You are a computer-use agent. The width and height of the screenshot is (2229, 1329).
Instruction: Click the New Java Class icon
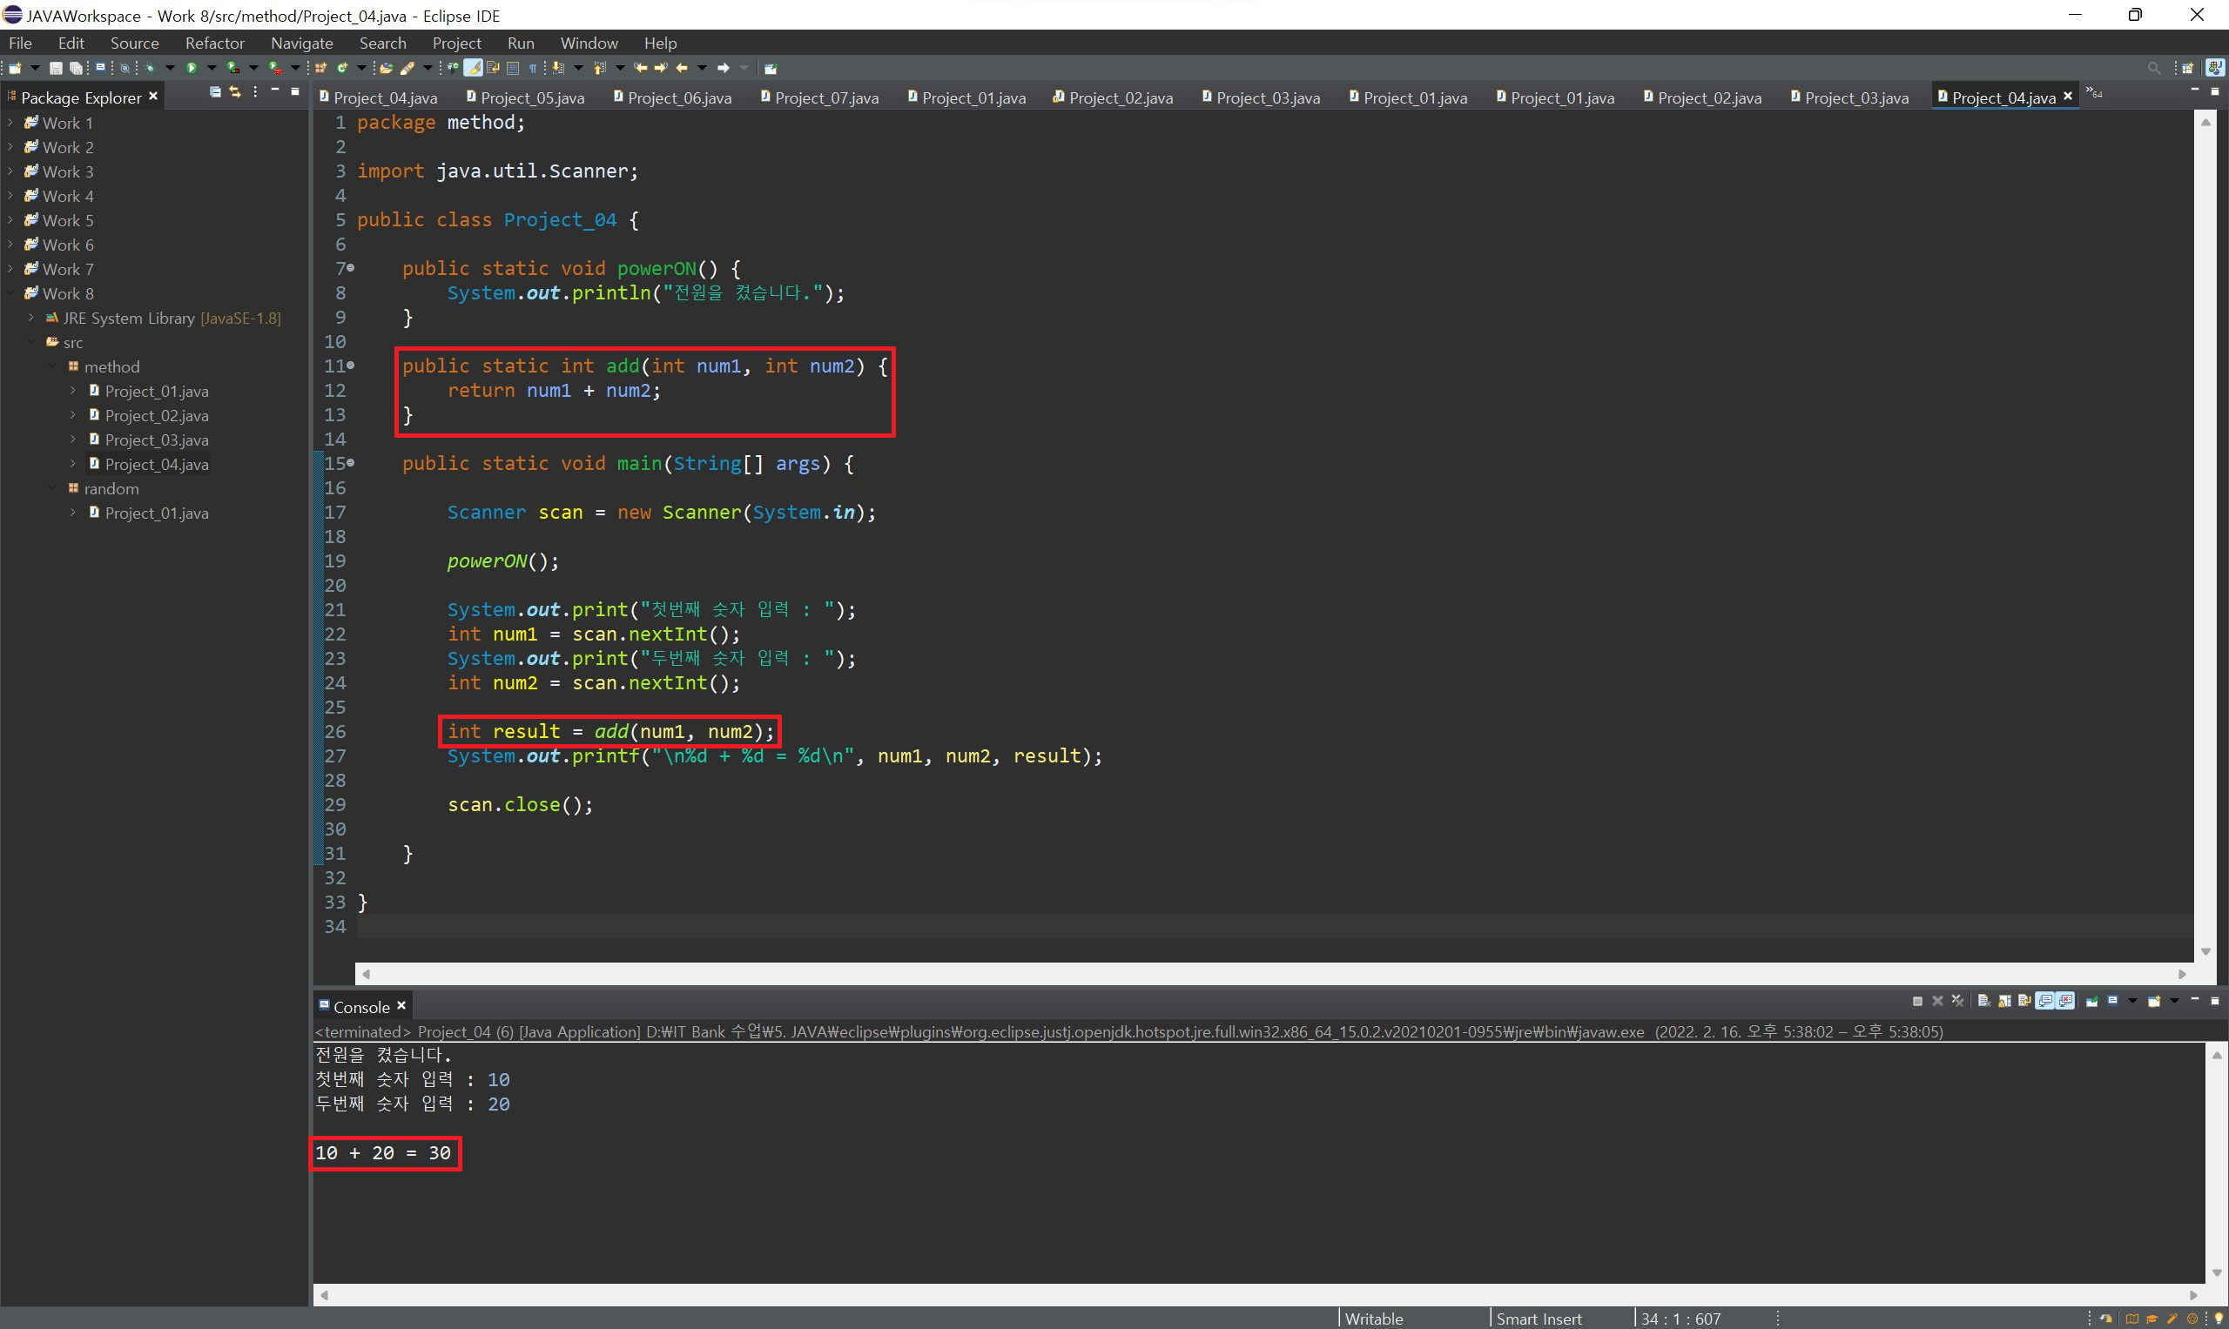pos(342,68)
